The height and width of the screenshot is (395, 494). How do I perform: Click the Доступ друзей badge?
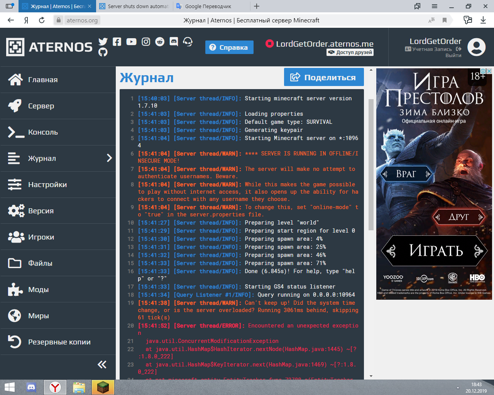[x=350, y=52]
